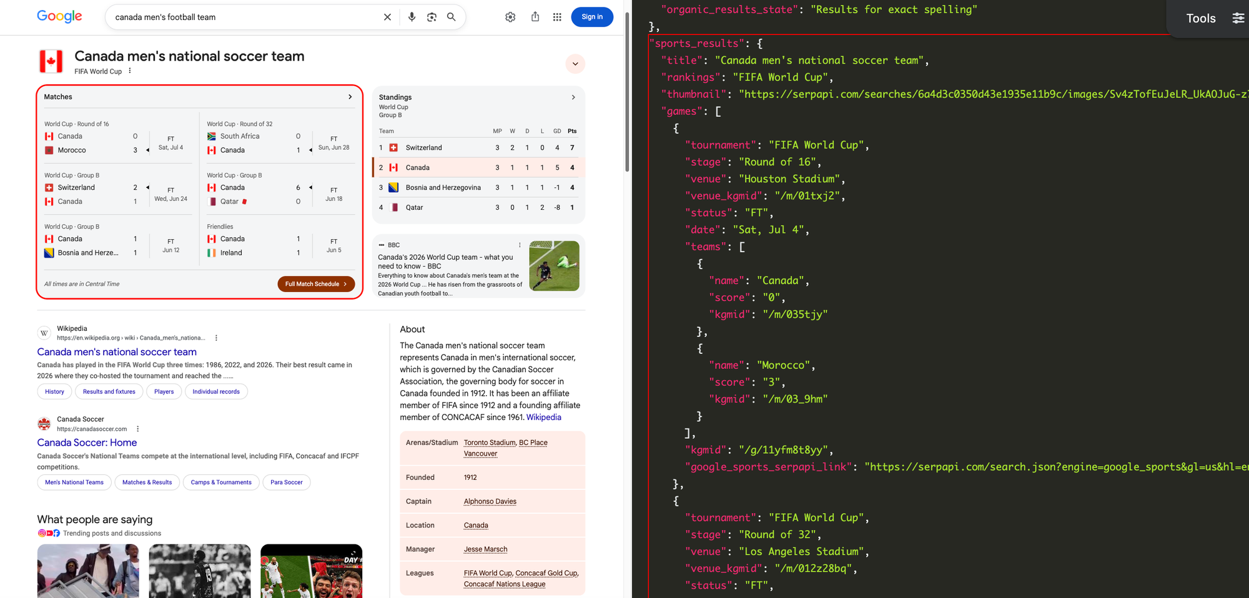Click the Sign in button
The width and height of the screenshot is (1249, 598).
click(592, 17)
